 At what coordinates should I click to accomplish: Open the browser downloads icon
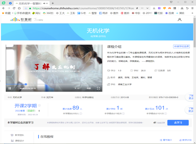182,8
